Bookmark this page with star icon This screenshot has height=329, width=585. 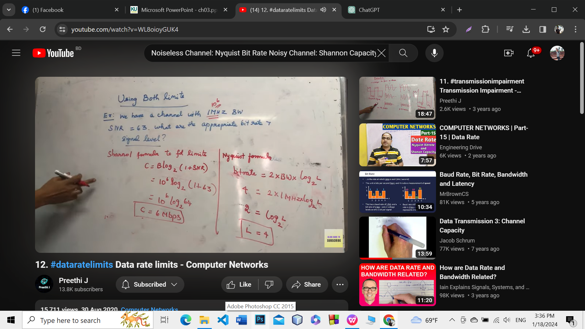(446, 29)
